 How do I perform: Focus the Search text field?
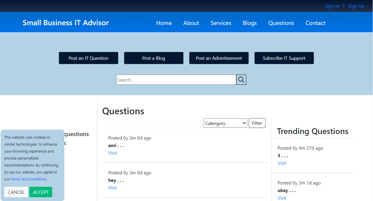coord(176,80)
